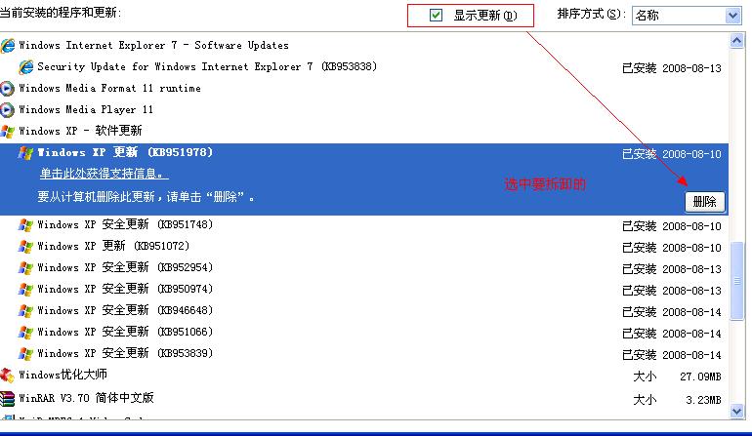This screenshot has height=436, width=752.
Task: Click the 3.23MB size value
Action: click(703, 400)
